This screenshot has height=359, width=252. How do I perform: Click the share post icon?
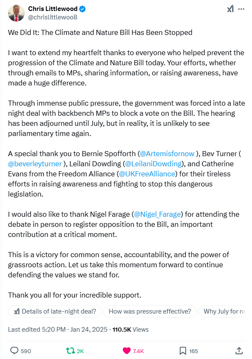coord(239,350)
